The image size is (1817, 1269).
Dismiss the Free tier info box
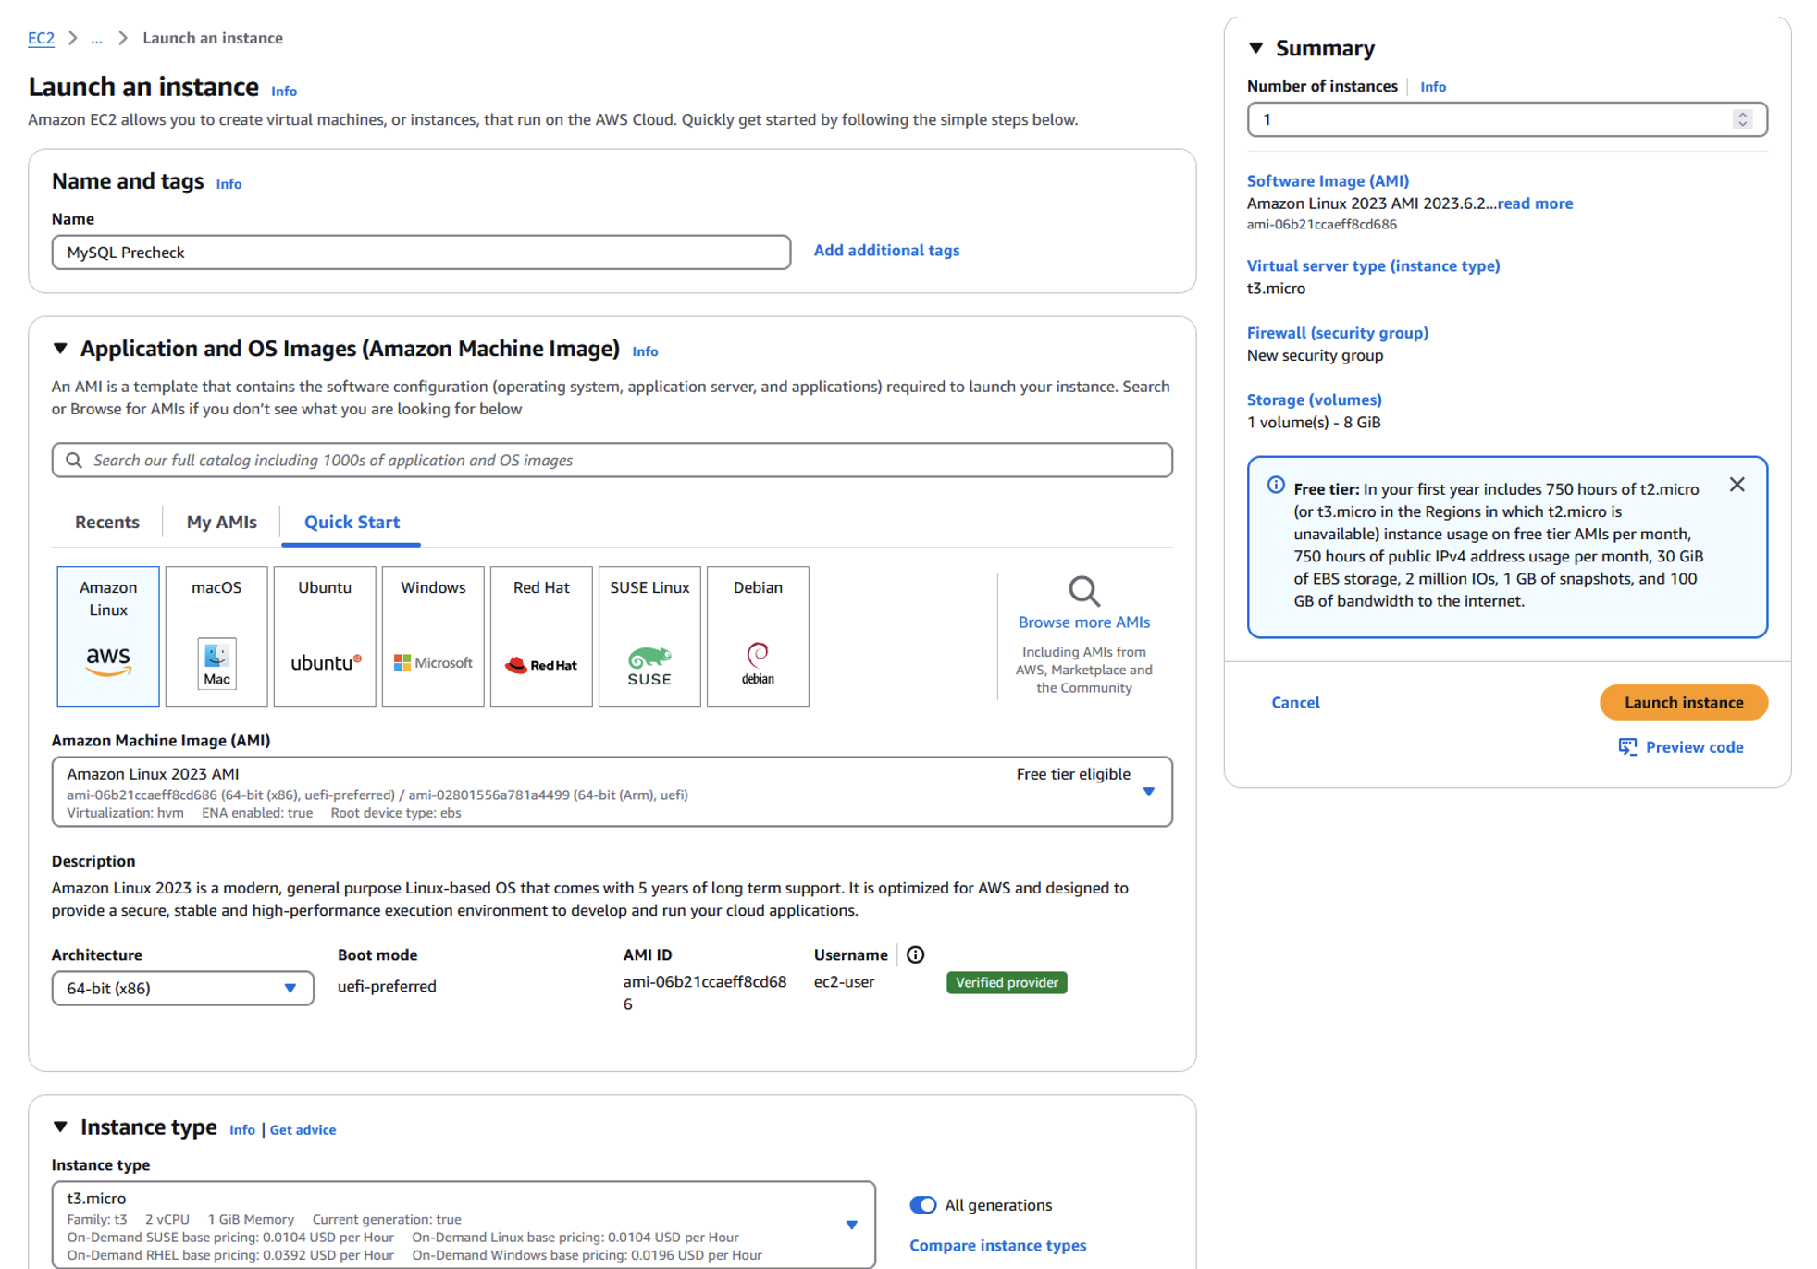click(1737, 485)
